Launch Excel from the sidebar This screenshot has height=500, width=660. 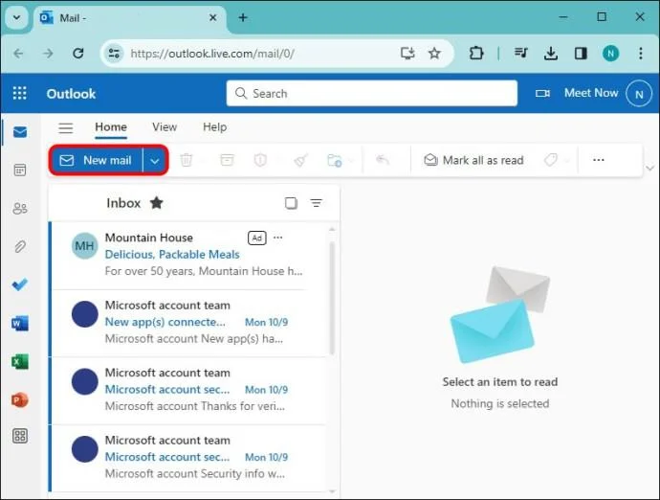point(20,361)
